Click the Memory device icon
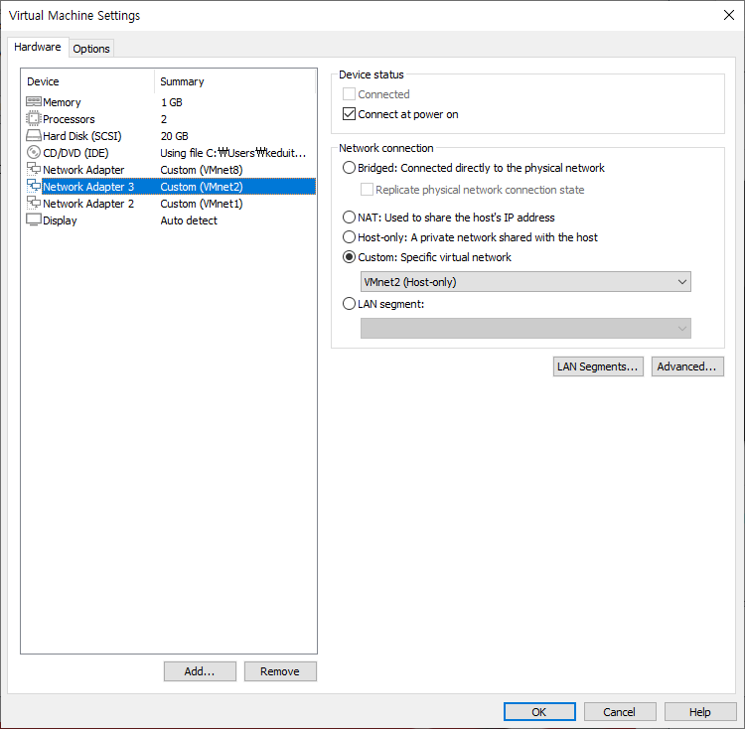 tap(33, 101)
